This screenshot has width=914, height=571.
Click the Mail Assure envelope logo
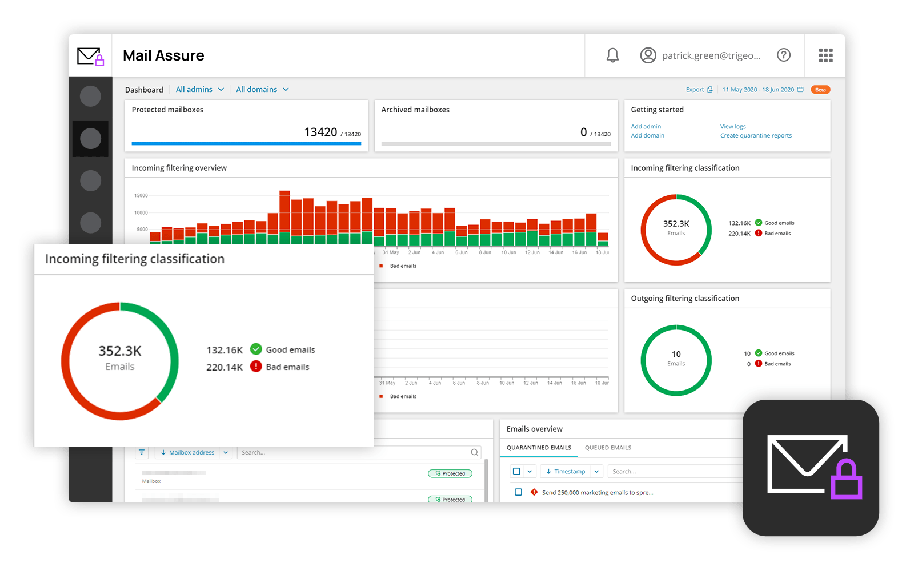click(x=90, y=56)
